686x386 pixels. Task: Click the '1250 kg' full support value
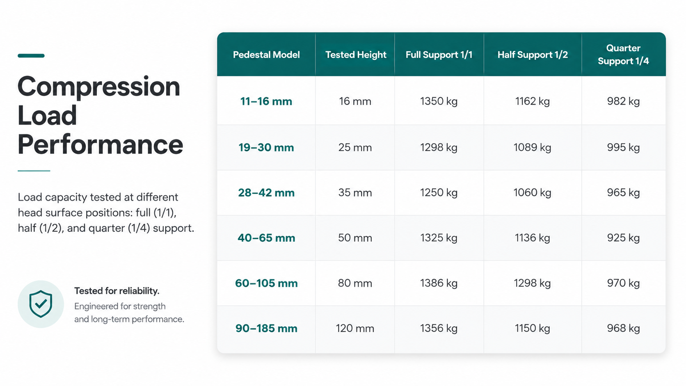(439, 193)
